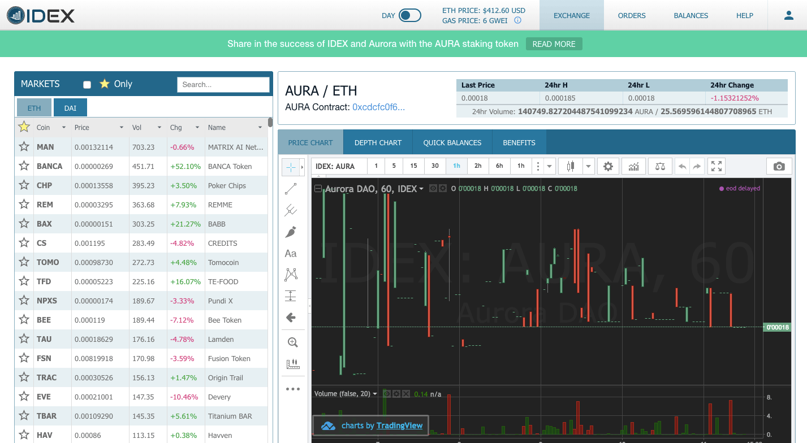Select the Trend Line drawing tool
Screen dimensions: 807x443
coord(292,188)
